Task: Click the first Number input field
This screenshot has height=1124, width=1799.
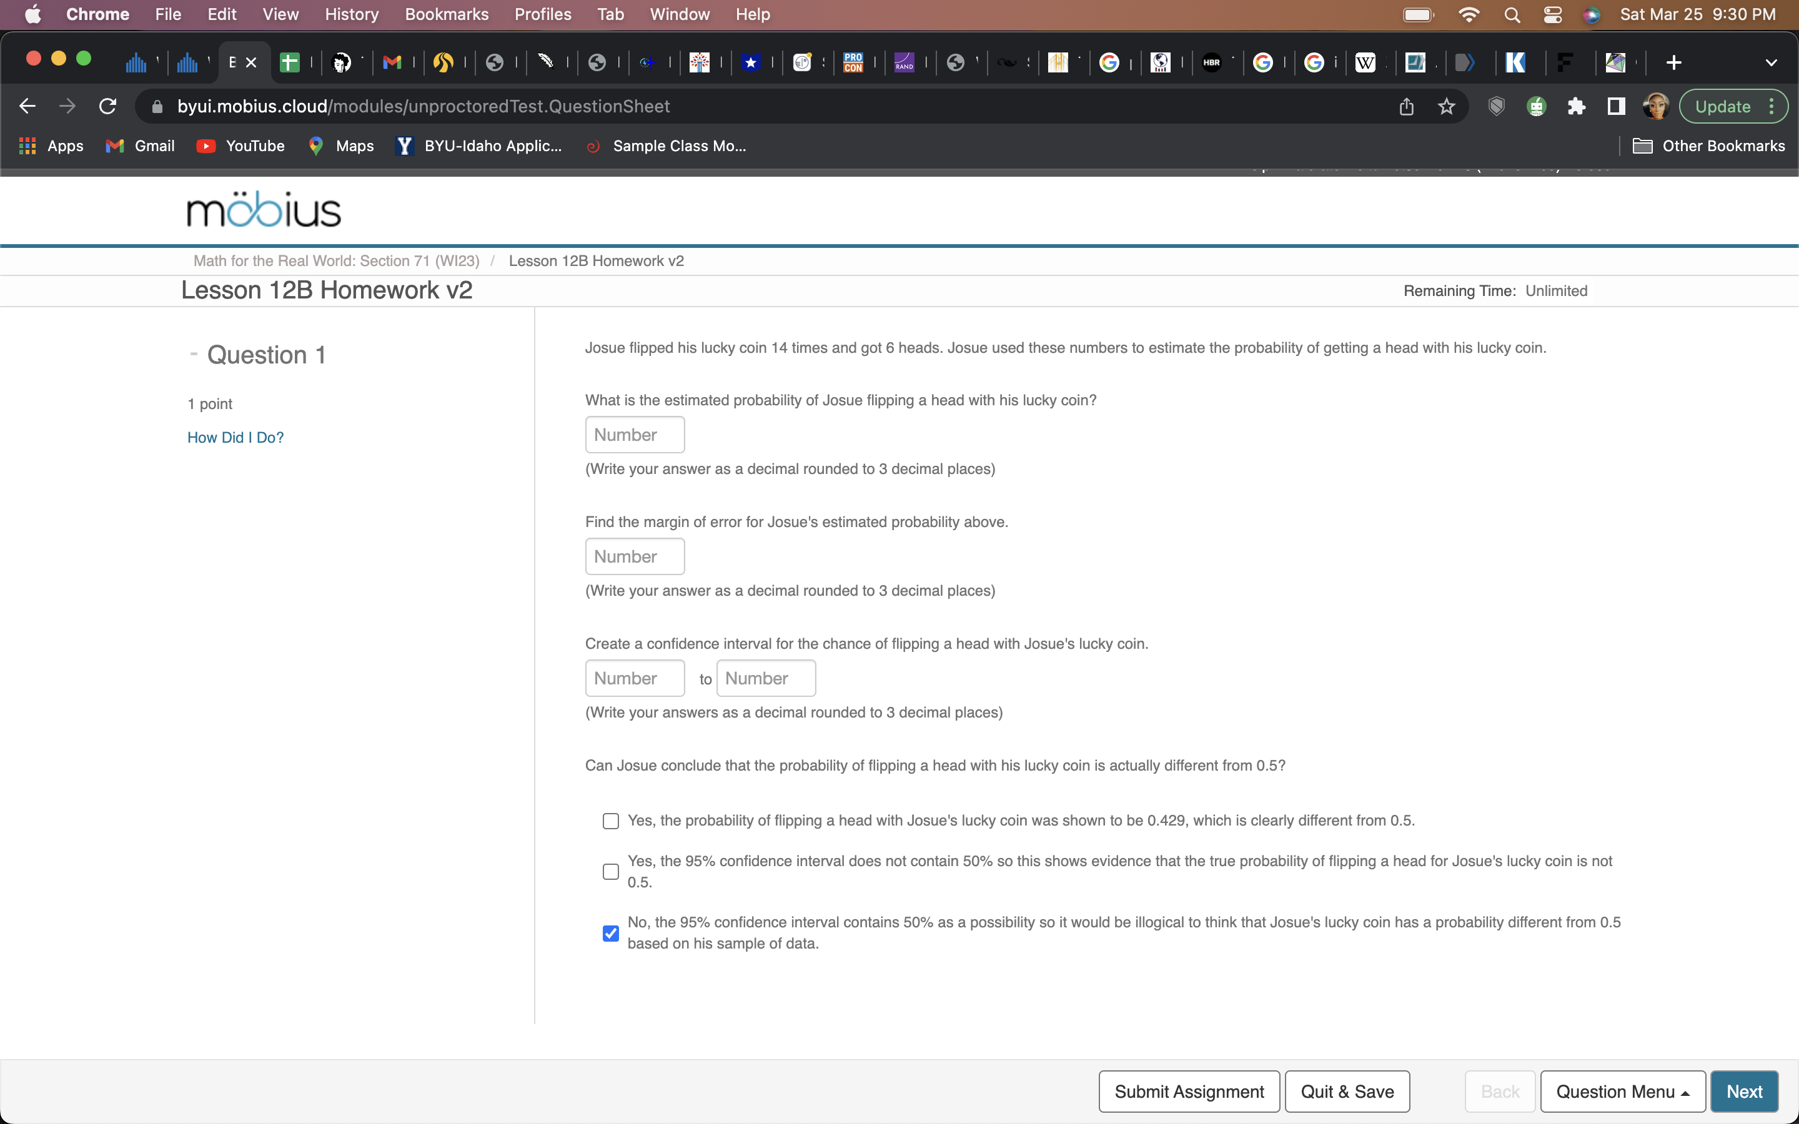Action: tap(634, 434)
